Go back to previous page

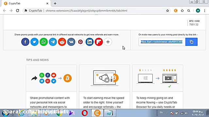pyautogui.click(x=5, y=11)
